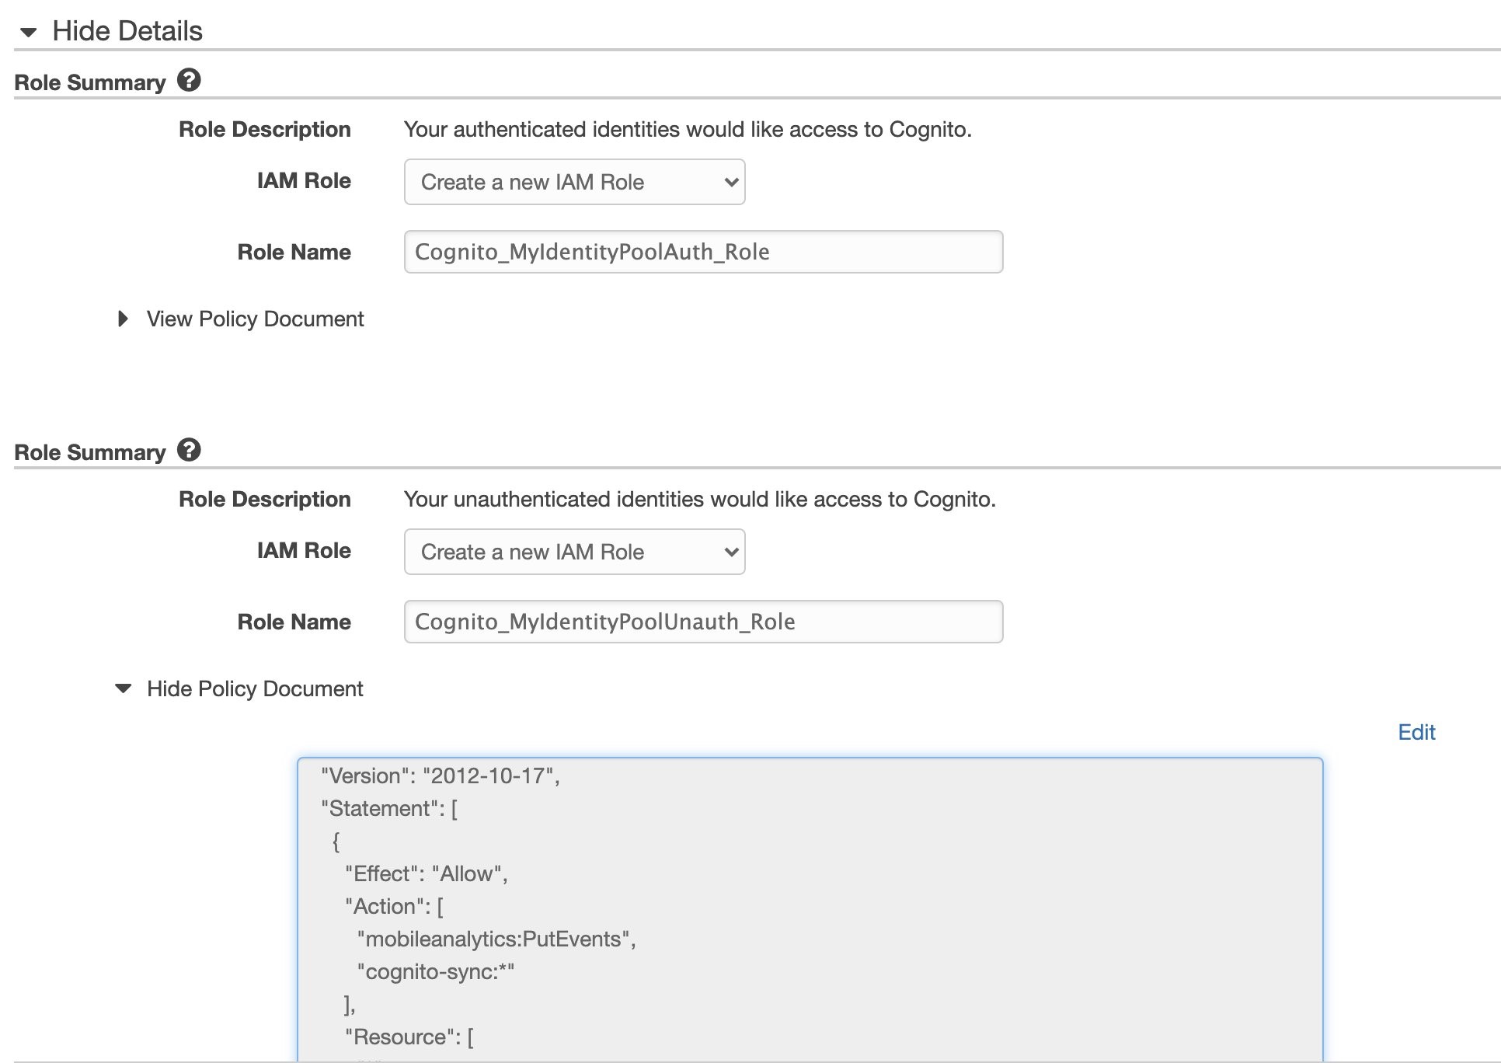The image size is (1501, 1063).
Task: Click the authenticated identities role description text
Action: click(688, 129)
